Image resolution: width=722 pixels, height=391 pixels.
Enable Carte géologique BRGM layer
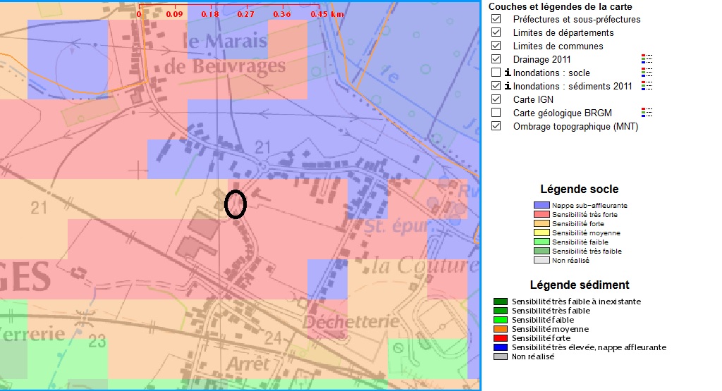click(496, 113)
